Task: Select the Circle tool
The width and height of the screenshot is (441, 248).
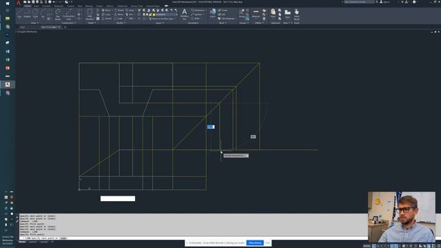Action: click(x=35, y=13)
